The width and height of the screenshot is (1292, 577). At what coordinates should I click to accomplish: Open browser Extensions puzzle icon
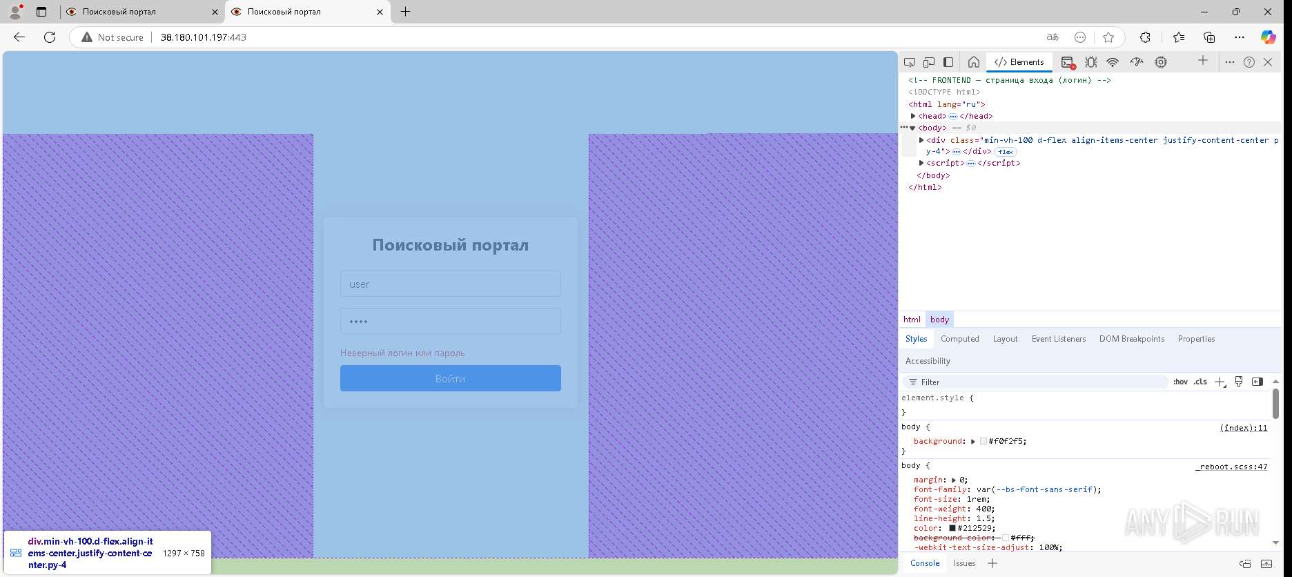(x=1145, y=37)
